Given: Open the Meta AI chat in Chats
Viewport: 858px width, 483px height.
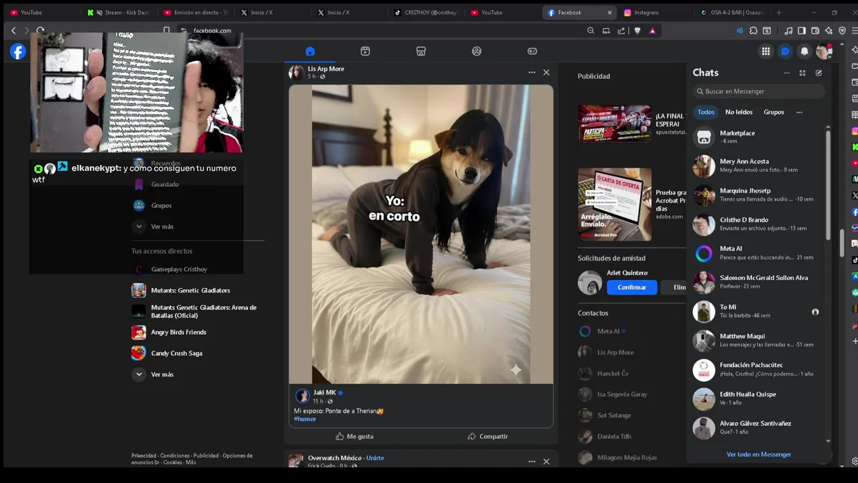Looking at the screenshot, I should 757,253.
